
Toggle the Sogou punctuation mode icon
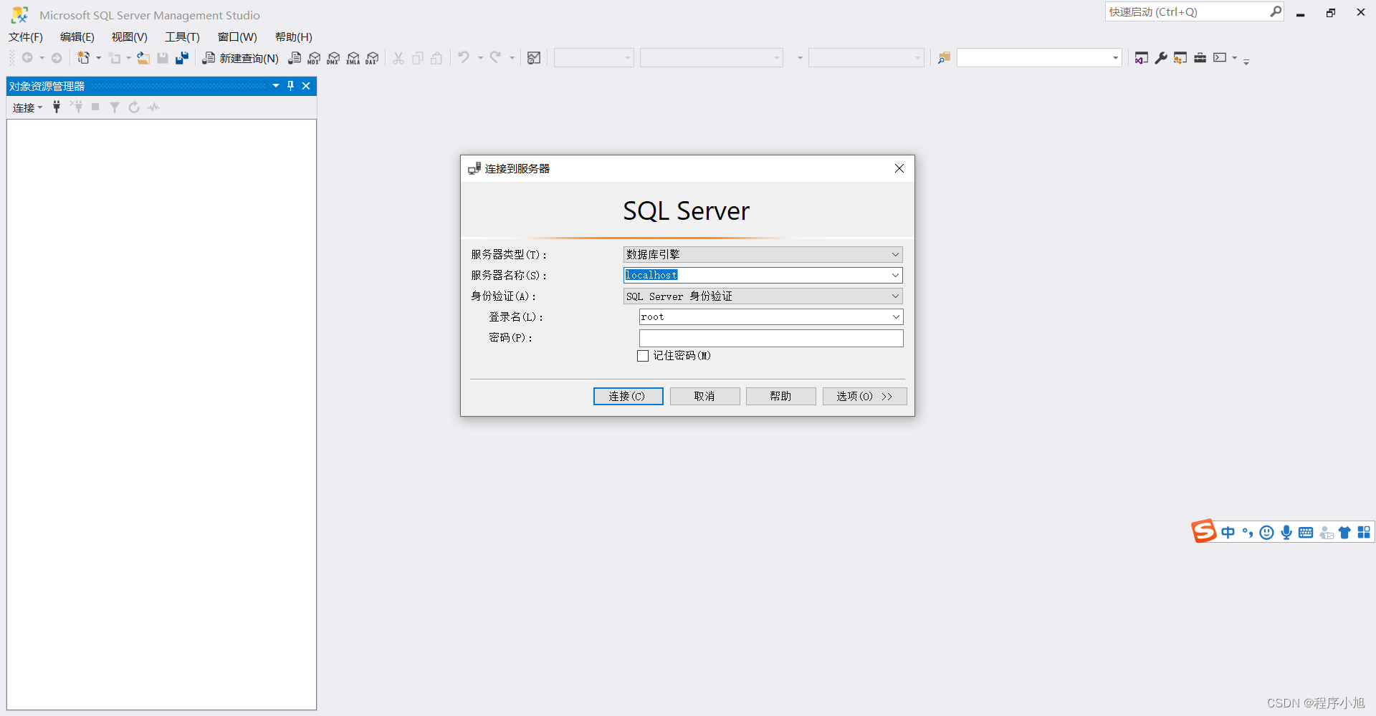1248,532
